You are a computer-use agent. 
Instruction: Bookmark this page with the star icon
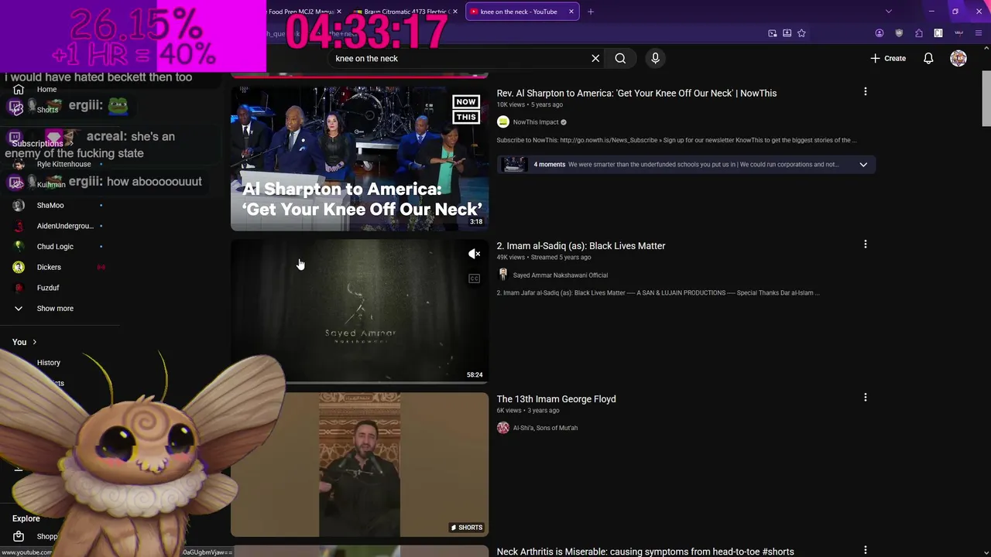pyautogui.click(x=801, y=33)
